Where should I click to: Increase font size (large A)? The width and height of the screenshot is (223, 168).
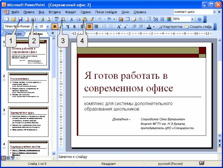[x=119, y=27]
